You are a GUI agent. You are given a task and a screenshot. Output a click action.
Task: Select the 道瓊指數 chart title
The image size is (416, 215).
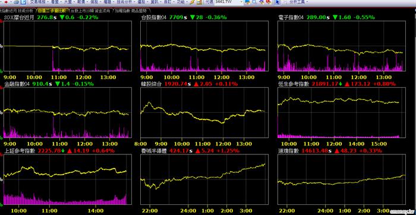[289, 151]
